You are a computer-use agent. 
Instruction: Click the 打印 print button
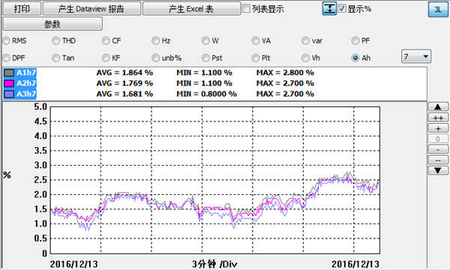22,8
